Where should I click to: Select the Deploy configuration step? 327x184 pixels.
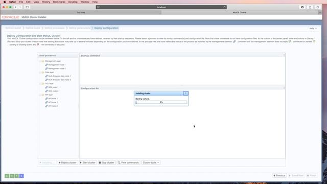pos(106,28)
